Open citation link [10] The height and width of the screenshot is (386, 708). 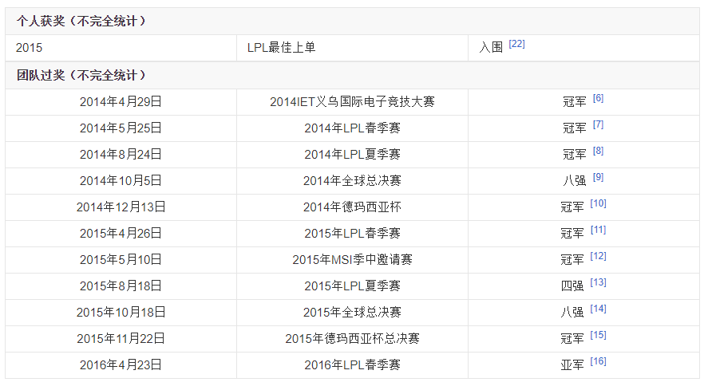[599, 203]
